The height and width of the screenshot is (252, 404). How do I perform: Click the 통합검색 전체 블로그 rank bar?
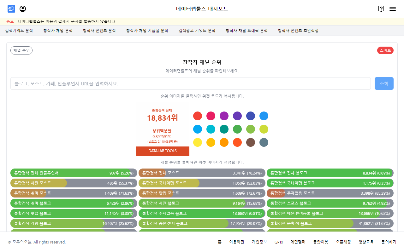click(329, 173)
